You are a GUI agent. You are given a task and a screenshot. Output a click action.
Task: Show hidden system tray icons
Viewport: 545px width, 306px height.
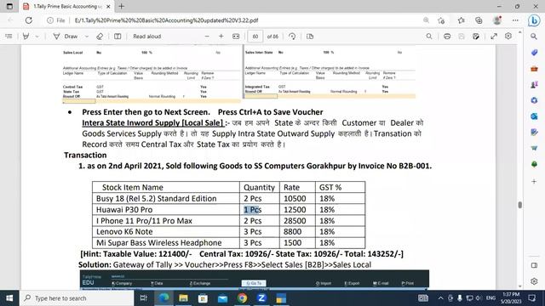point(440,298)
